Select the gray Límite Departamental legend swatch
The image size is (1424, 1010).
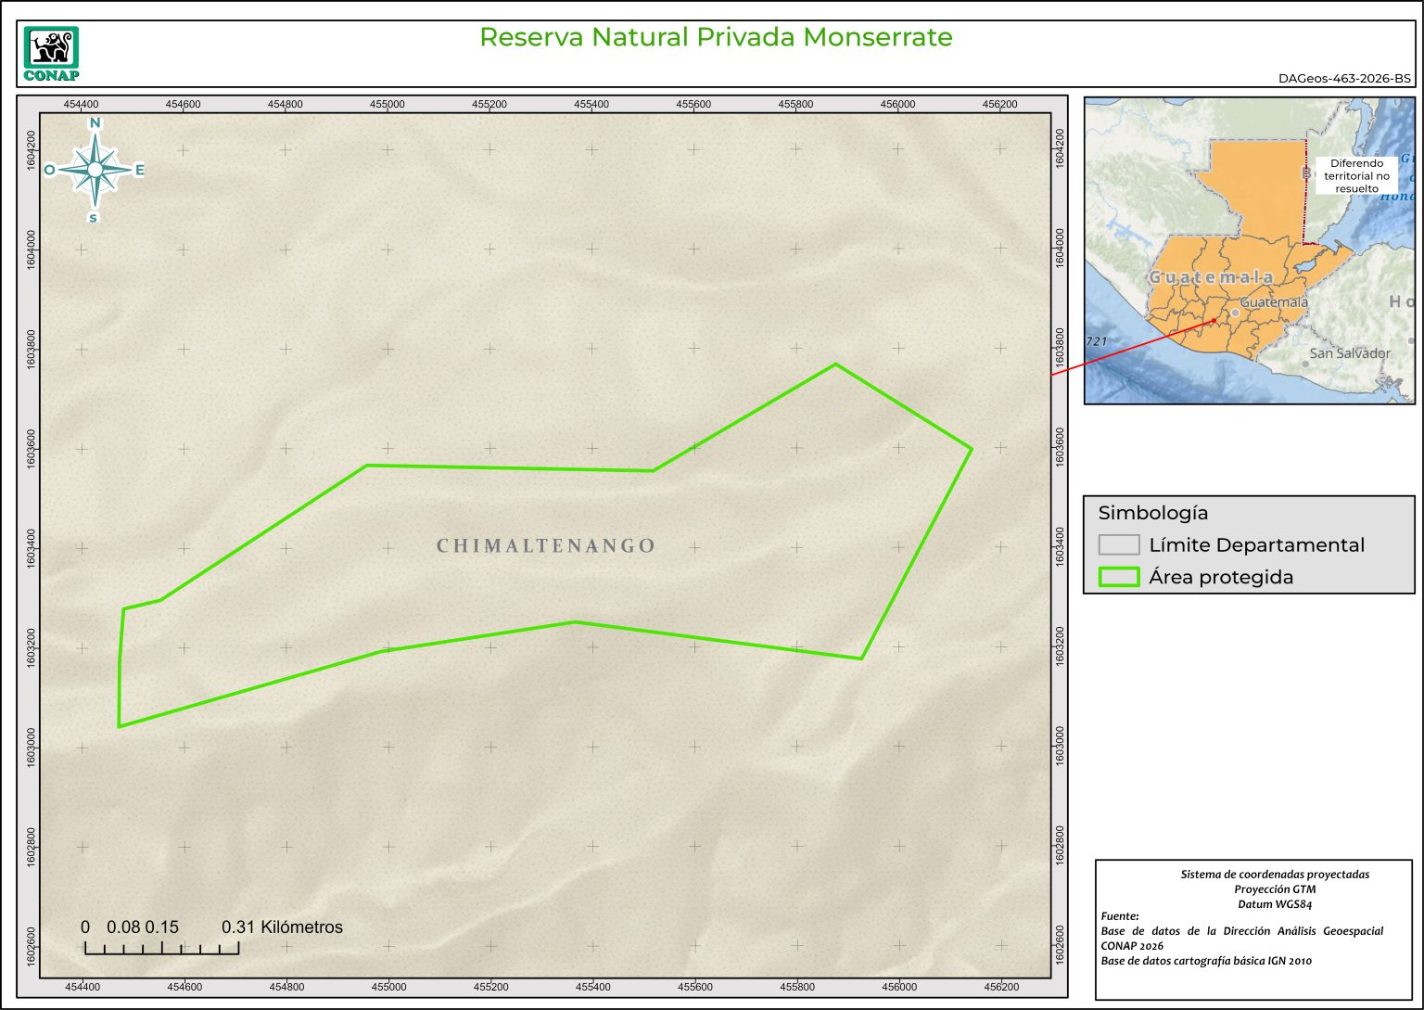[x=1118, y=544]
